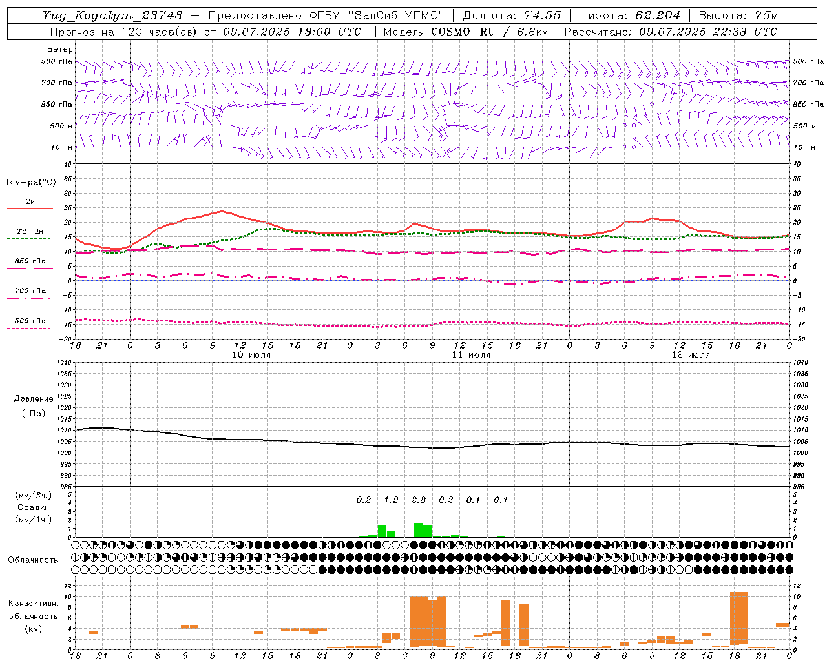This screenshot has width=827, height=661.
Task: Click the 'Конвективн.' convective cloud label
Action: [x=34, y=603]
